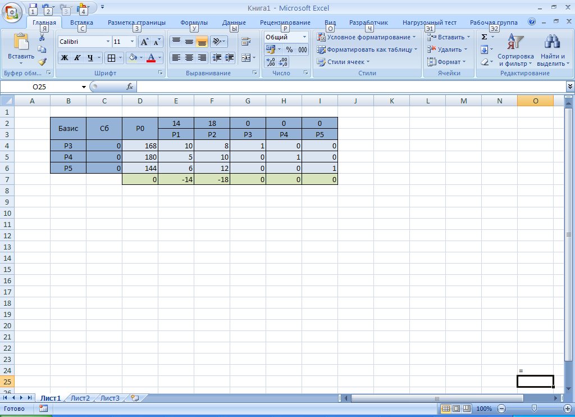
Task: Apply percent style
Action: (289, 49)
